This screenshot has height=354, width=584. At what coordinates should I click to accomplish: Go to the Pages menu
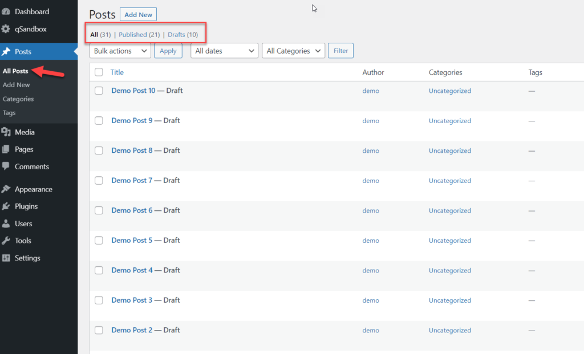click(24, 149)
